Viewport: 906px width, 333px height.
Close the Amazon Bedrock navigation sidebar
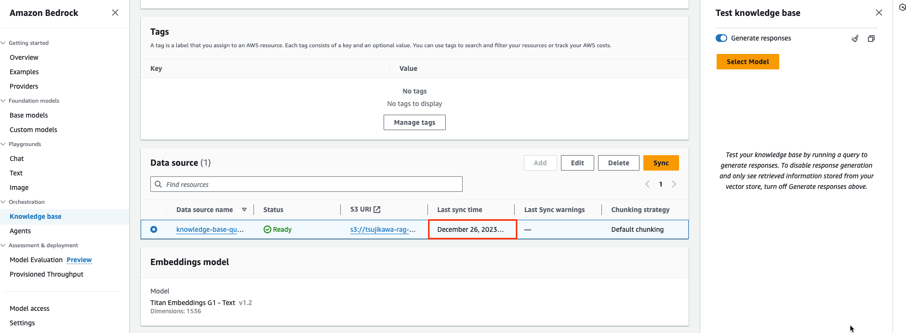[x=115, y=13]
